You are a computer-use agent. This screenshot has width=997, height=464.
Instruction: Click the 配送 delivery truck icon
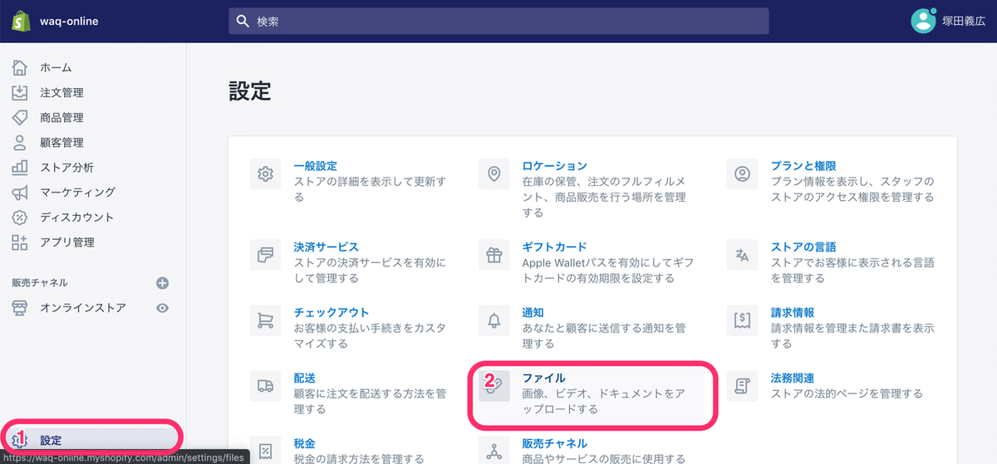tap(266, 385)
